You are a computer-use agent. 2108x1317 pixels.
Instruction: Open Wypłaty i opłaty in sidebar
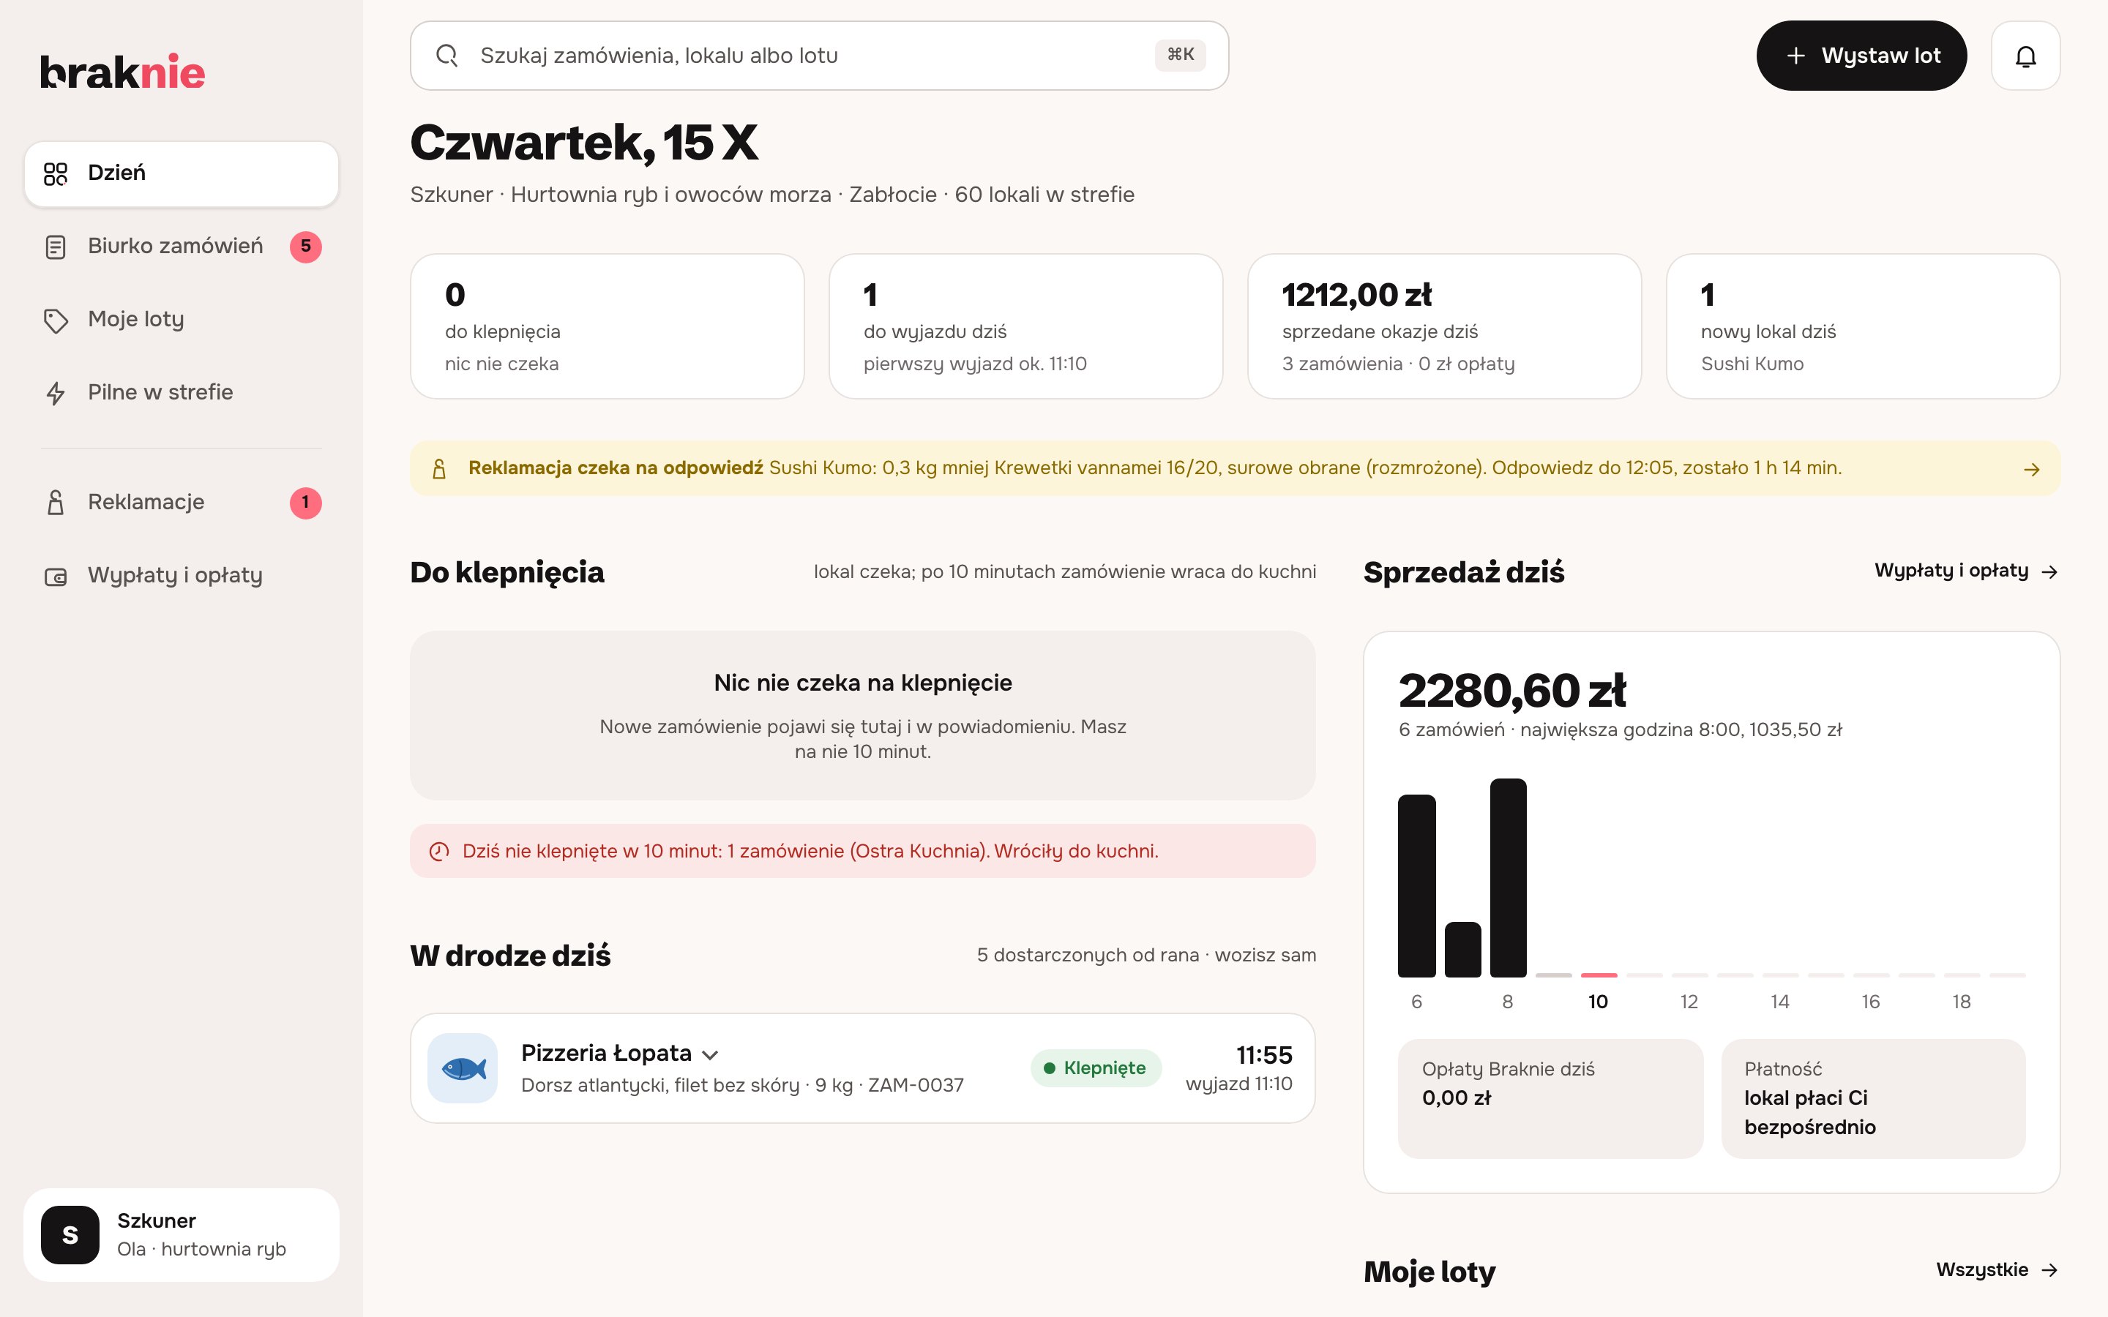182,576
